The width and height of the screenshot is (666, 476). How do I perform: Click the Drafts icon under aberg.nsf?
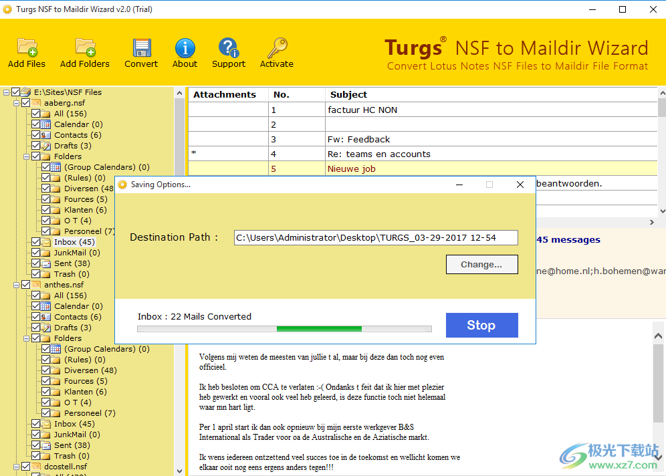click(x=46, y=146)
